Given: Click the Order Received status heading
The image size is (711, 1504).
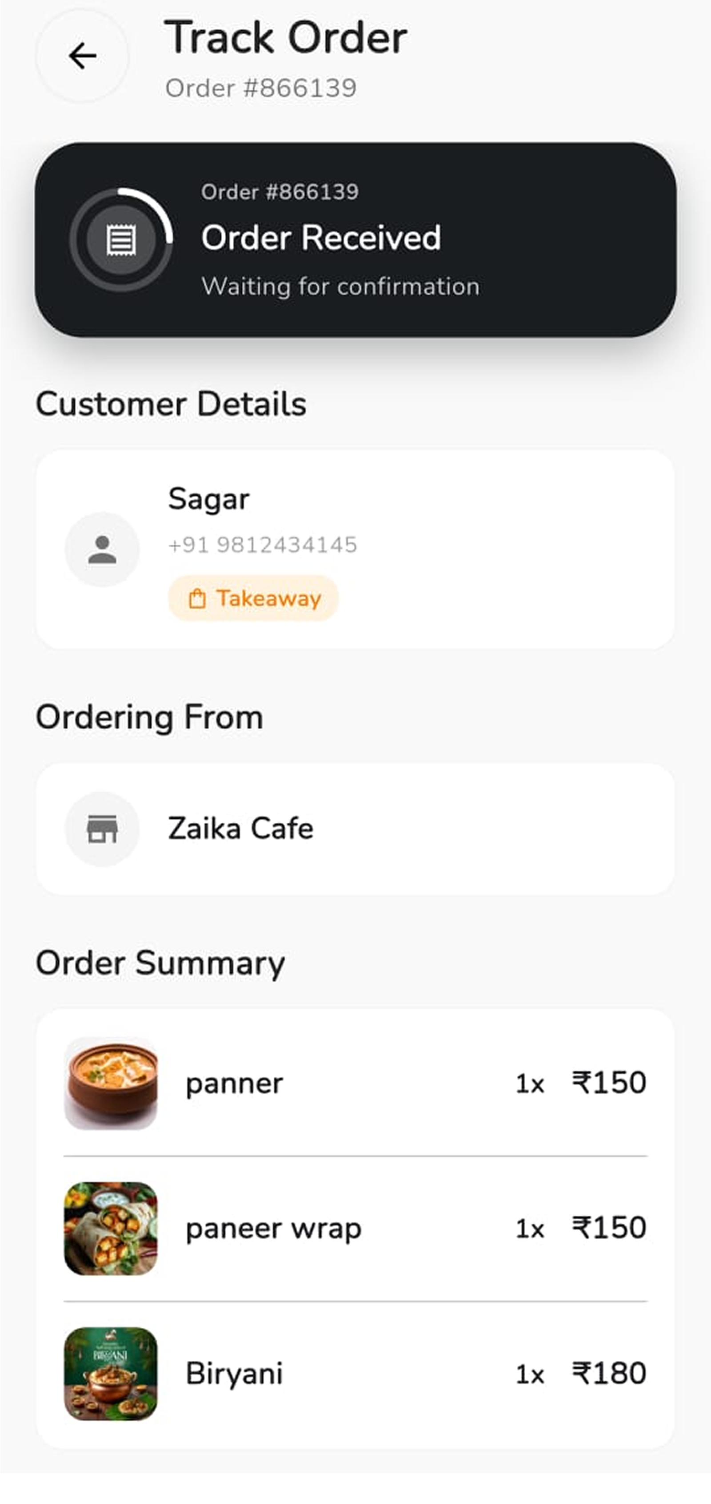Looking at the screenshot, I should 321,238.
